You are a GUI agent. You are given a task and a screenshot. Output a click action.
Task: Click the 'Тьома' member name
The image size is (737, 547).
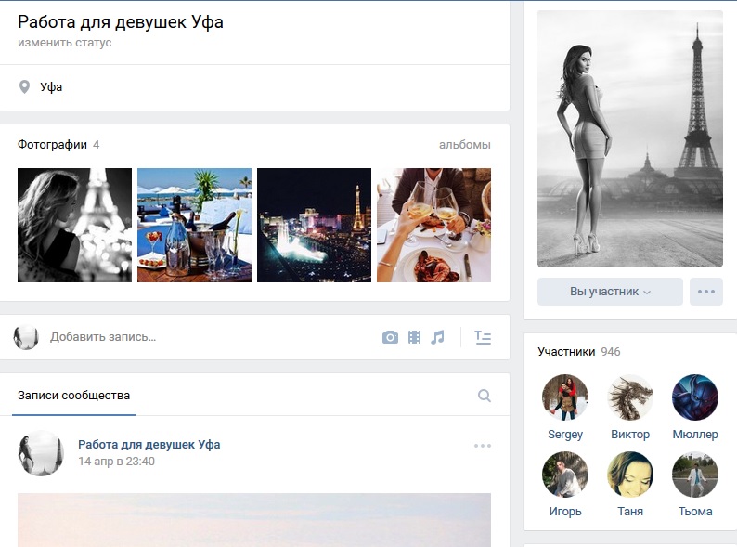tap(695, 512)
